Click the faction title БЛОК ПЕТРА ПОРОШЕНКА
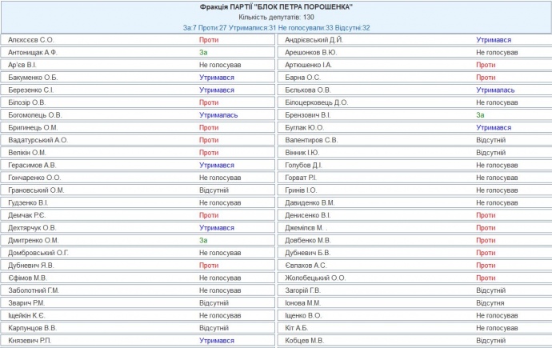Screen dimensions: 552x348 pos(276,6)
